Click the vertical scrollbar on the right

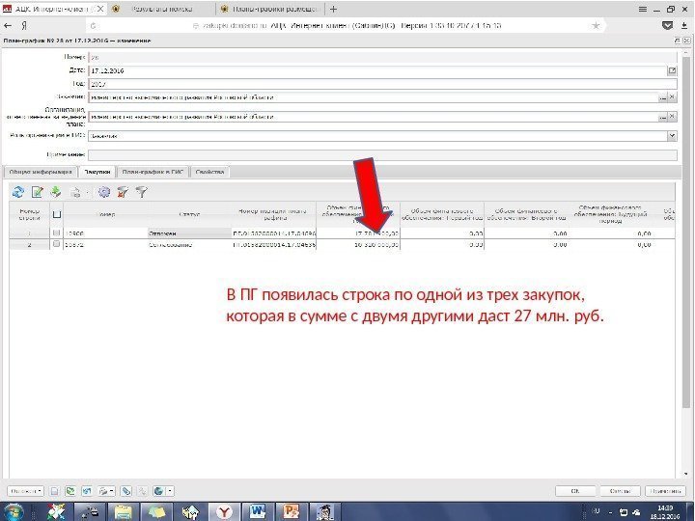685,231
